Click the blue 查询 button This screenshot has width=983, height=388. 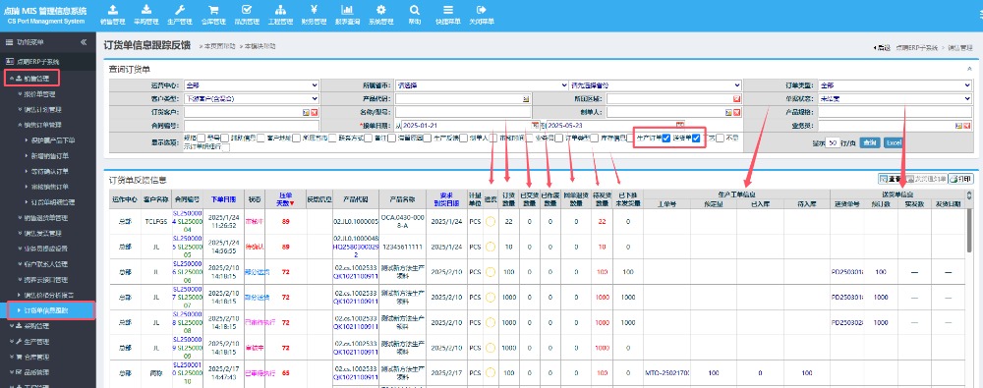869,142
